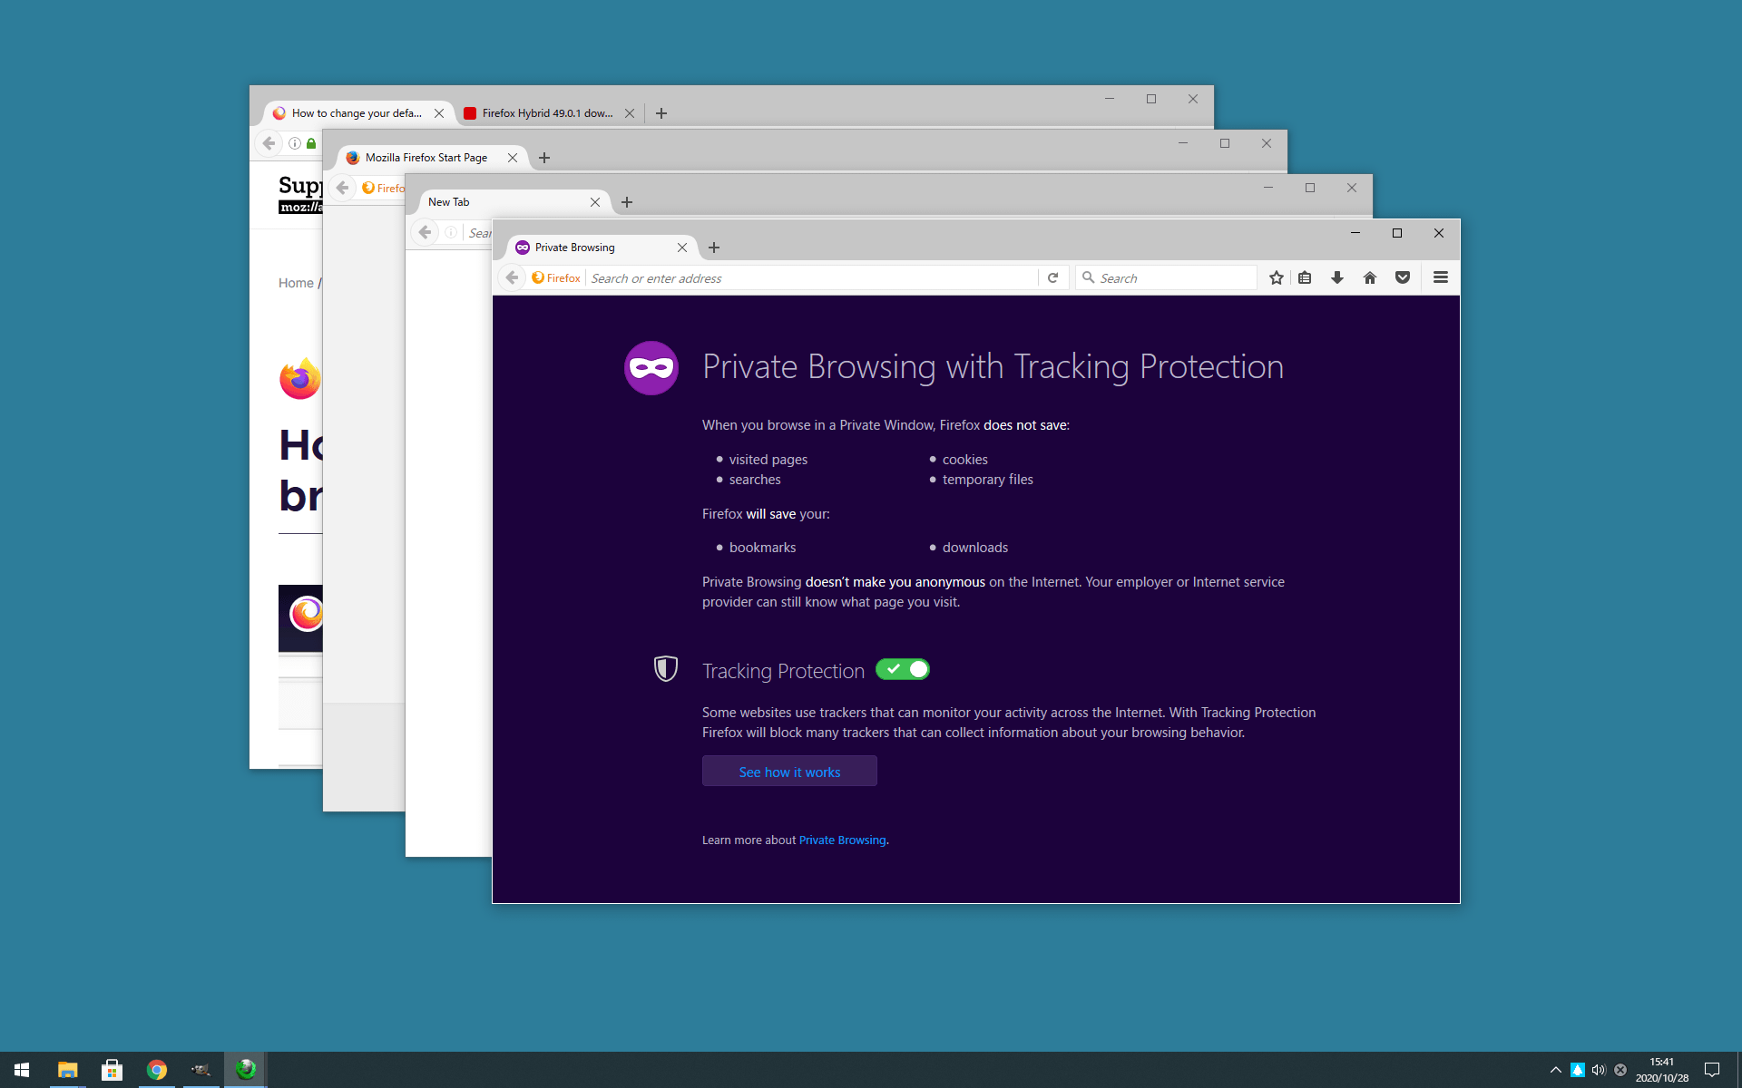Launch Google Chrome from taskbar
This screenshot has height=1088, width=1742.
pos(156,1070)
